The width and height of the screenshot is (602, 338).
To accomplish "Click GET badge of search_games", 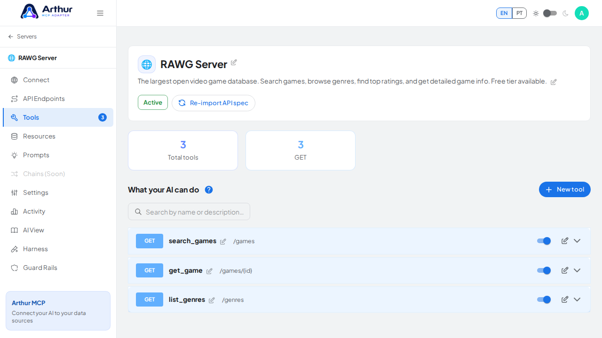I will tap(150, 241).
